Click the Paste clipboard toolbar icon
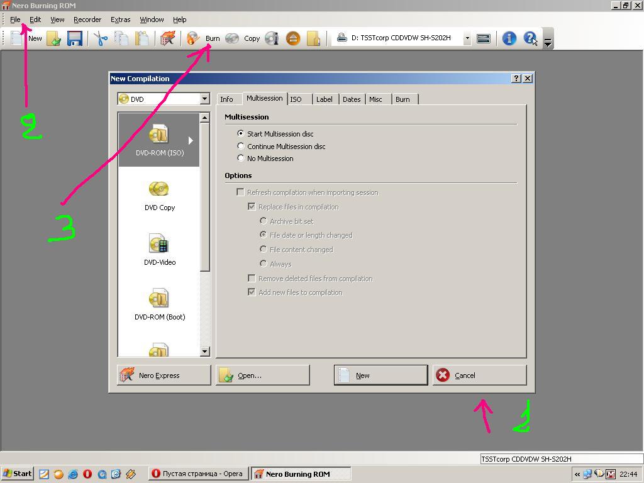Image resolution: width=644 pixels, height=483 pixels. (142, 38)
